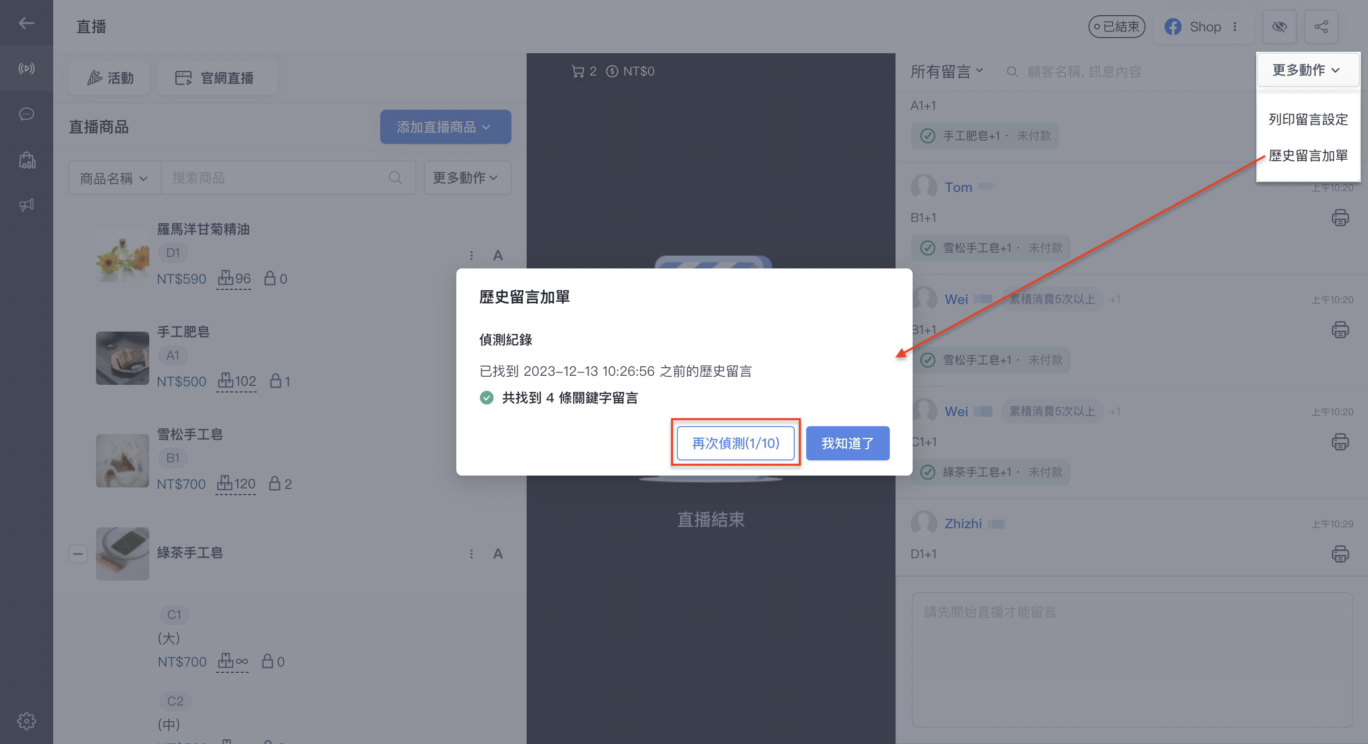Click the A icon for 羅馬洋甘菊精油
Viewport: 1368px width, 744px height.
point(498,255)
